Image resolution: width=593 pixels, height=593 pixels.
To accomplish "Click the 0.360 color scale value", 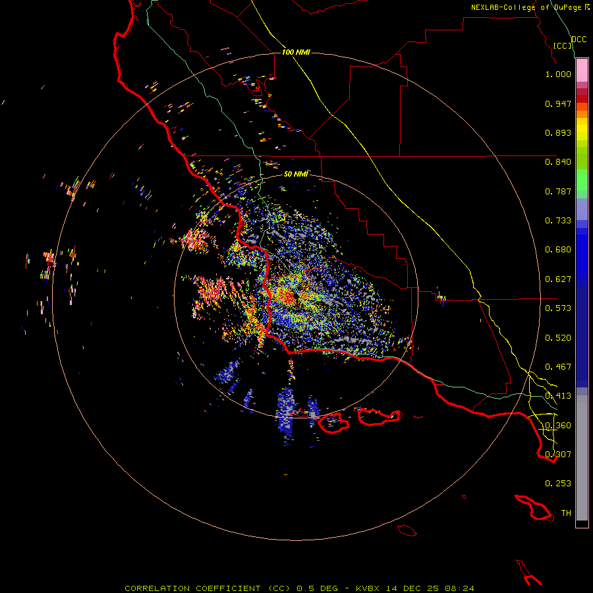I will pos(558,426).
